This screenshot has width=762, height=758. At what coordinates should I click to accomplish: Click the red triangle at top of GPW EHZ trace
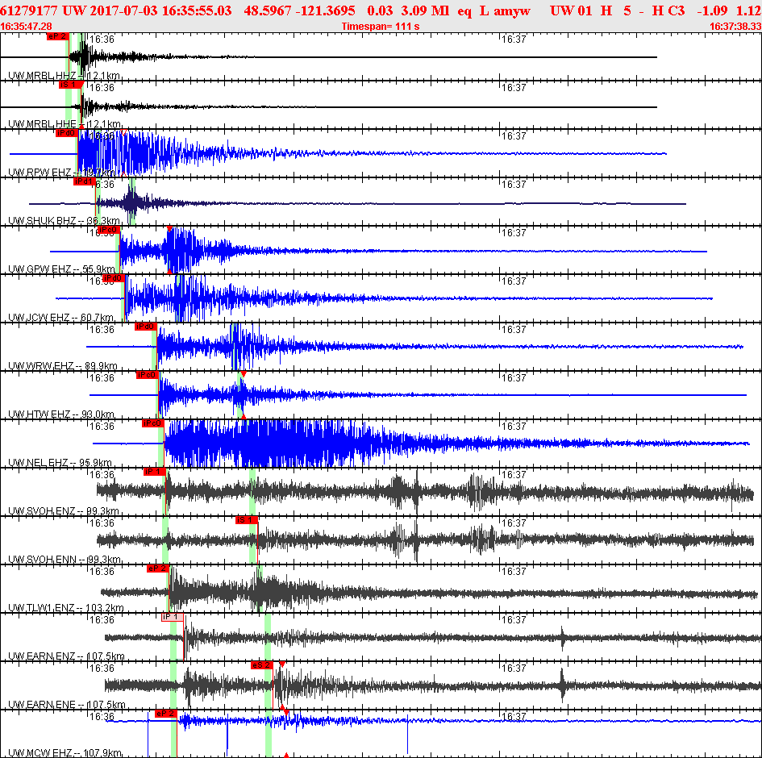click(x=169, y=228)
